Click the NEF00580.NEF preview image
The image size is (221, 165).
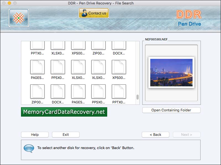171,73
